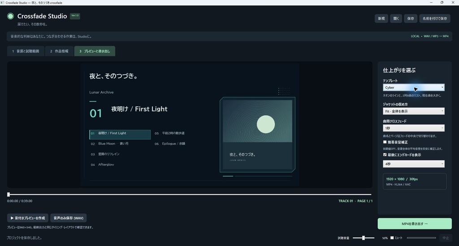459x246 pixels.
Task: Click the 新規 button
Action: [381, 18]
